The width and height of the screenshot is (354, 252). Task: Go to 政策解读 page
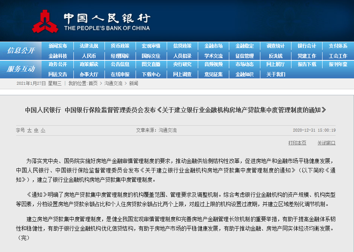(89, 64)
